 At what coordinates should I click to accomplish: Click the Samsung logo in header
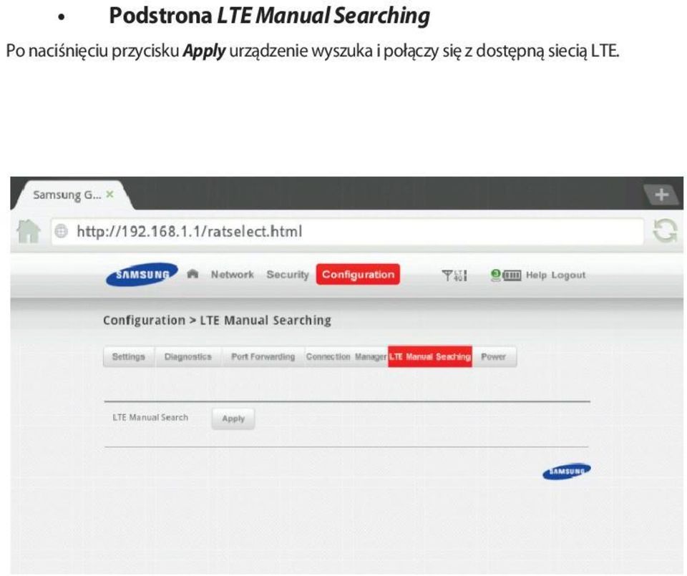pos(142,275)
